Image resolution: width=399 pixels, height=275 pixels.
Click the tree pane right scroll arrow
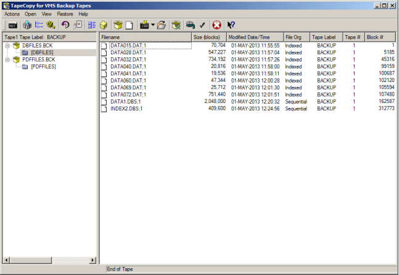coord(93,260)
